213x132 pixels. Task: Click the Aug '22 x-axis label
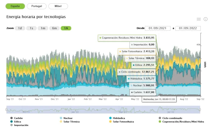[184, 99]
